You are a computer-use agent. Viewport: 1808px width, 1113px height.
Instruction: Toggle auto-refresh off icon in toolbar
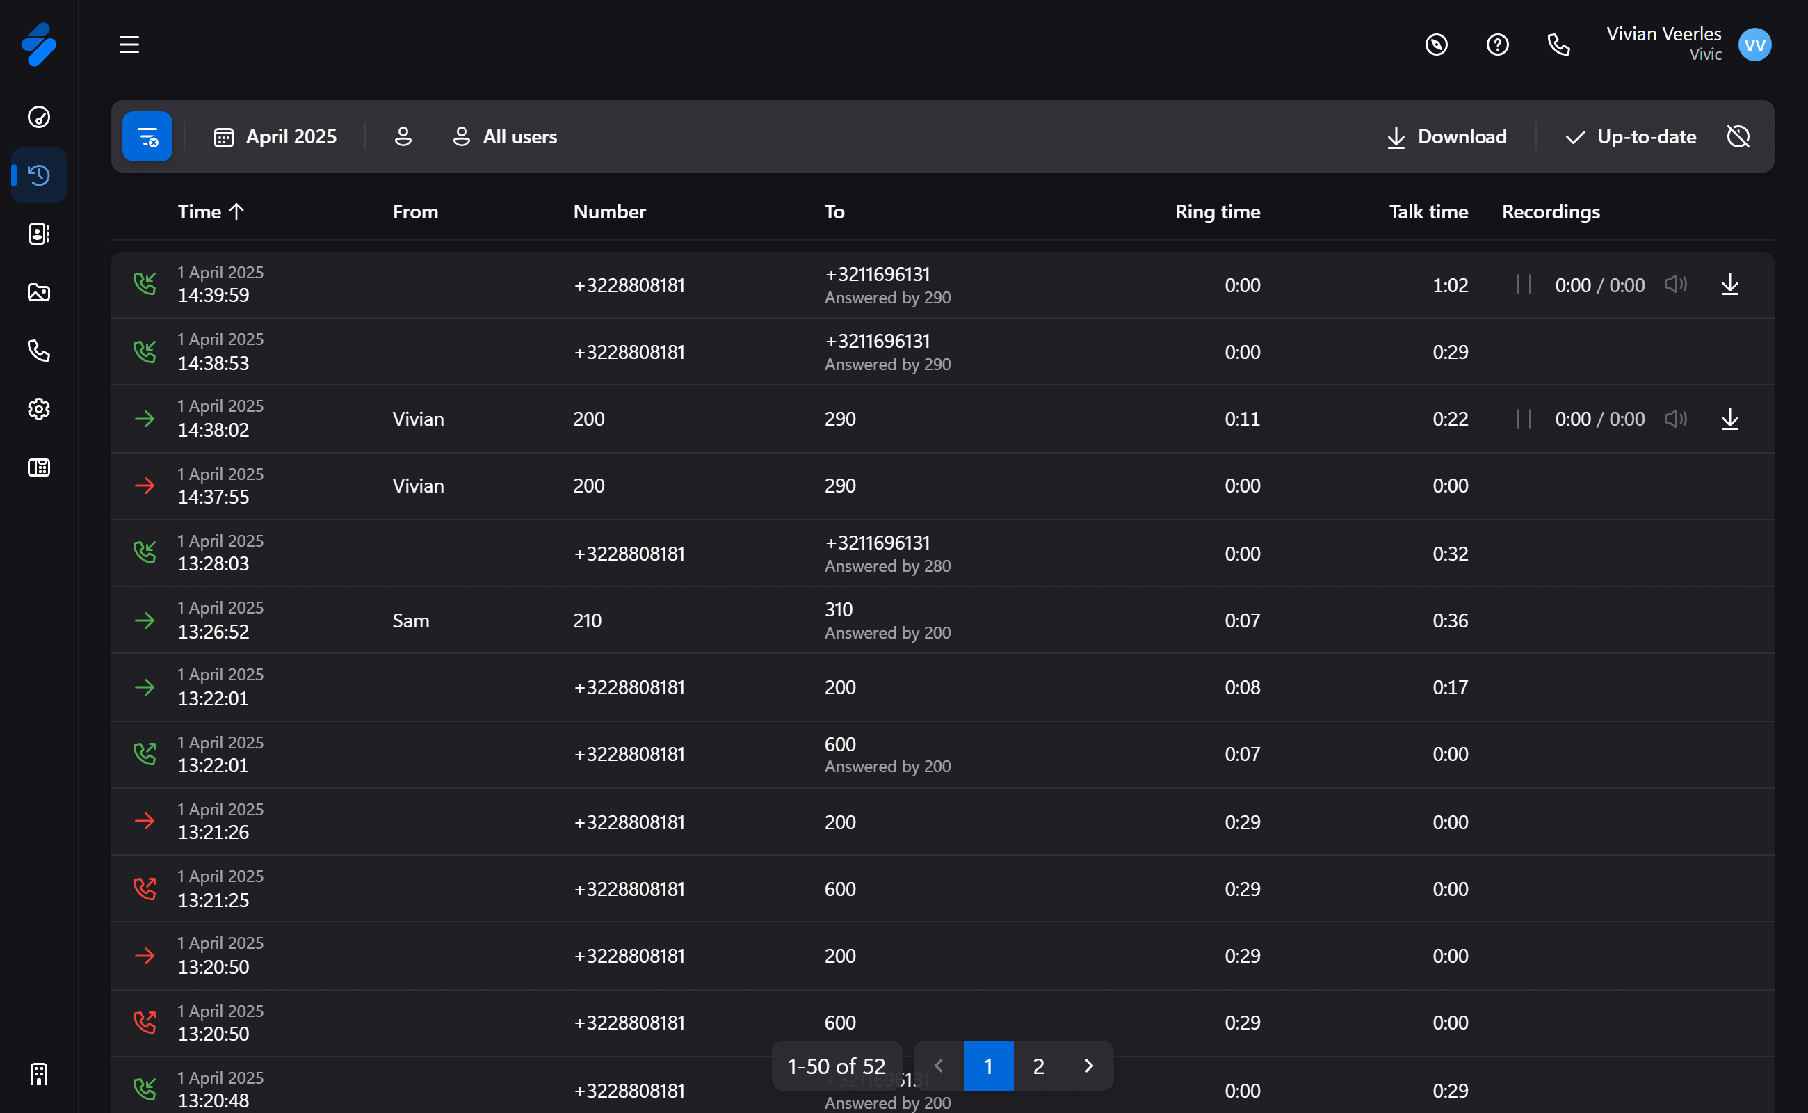[x=1738, y=137]
